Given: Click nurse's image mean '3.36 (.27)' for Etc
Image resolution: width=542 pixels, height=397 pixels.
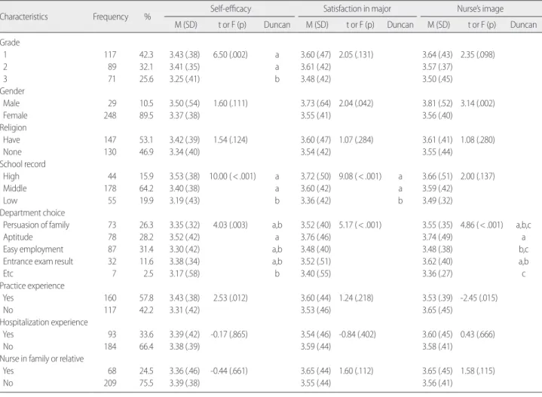Looking at the screenshot, I should (437, 273).
